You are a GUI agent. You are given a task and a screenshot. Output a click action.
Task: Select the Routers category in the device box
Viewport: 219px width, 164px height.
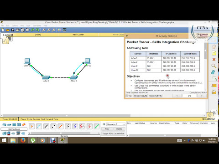point(4,125)
